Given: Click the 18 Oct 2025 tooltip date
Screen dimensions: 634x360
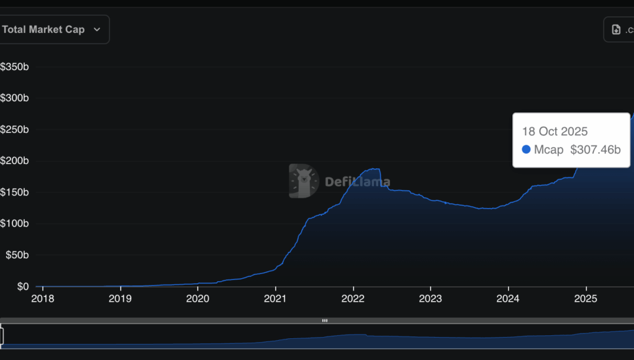Looking at the screenshot, I should click(x=555, y=132).
